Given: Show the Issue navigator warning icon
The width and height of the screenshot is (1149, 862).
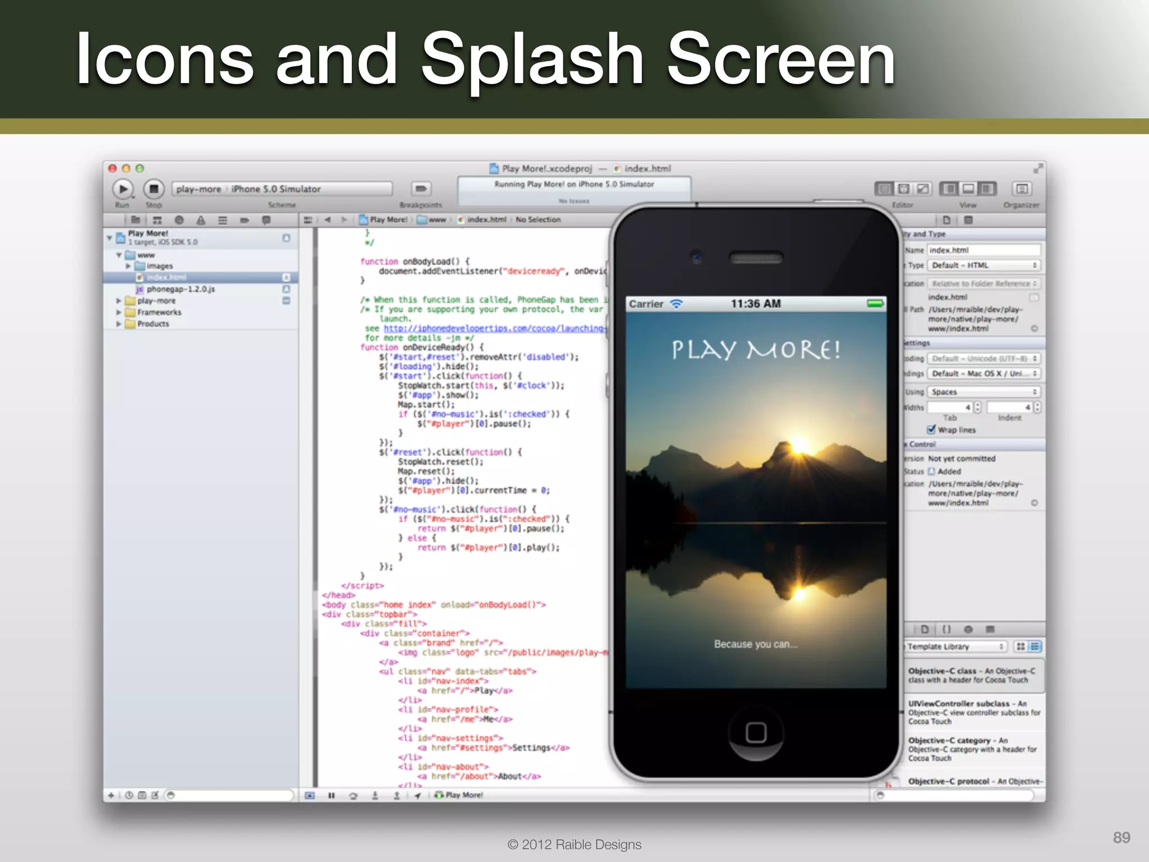Looking at the screenshot, I should [201, 220].
